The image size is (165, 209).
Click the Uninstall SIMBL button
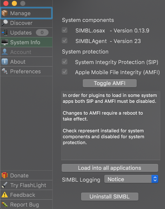pos(110,197)
